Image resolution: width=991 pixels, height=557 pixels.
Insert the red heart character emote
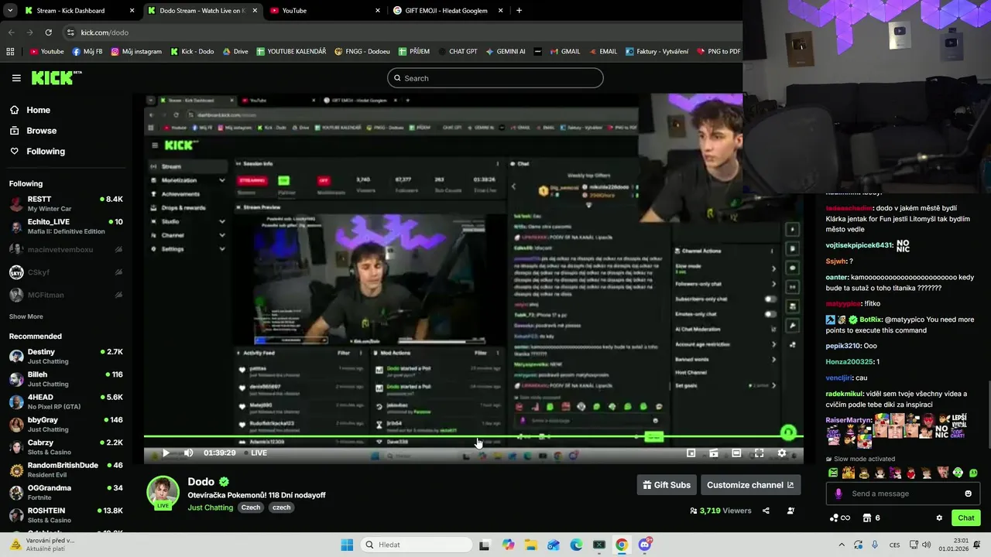tap(911, 473)
